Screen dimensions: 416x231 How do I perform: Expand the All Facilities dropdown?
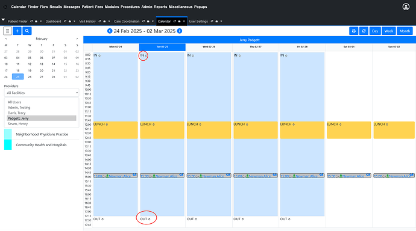click(42, 93)
